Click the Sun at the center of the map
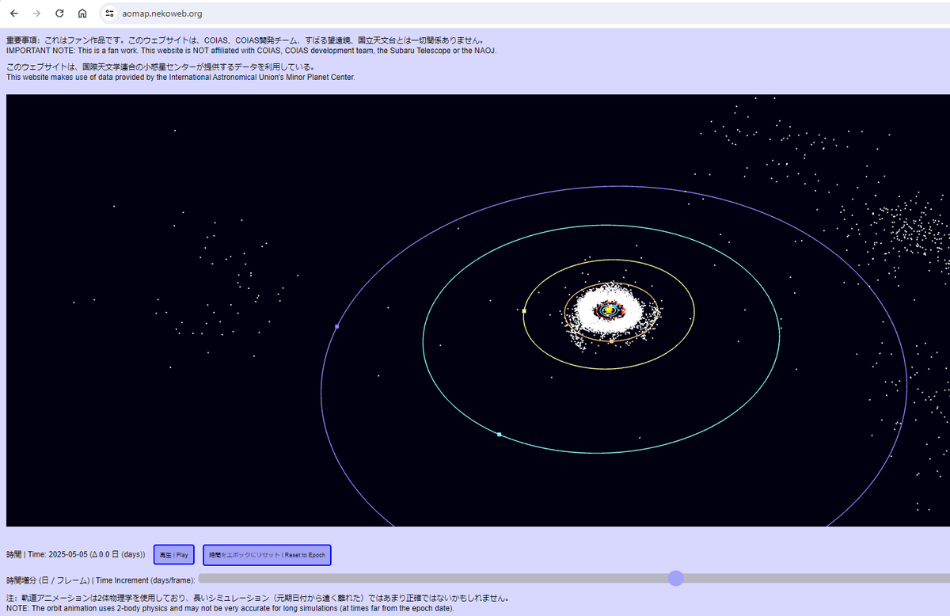Screen dimensions: 950x616 609,310
